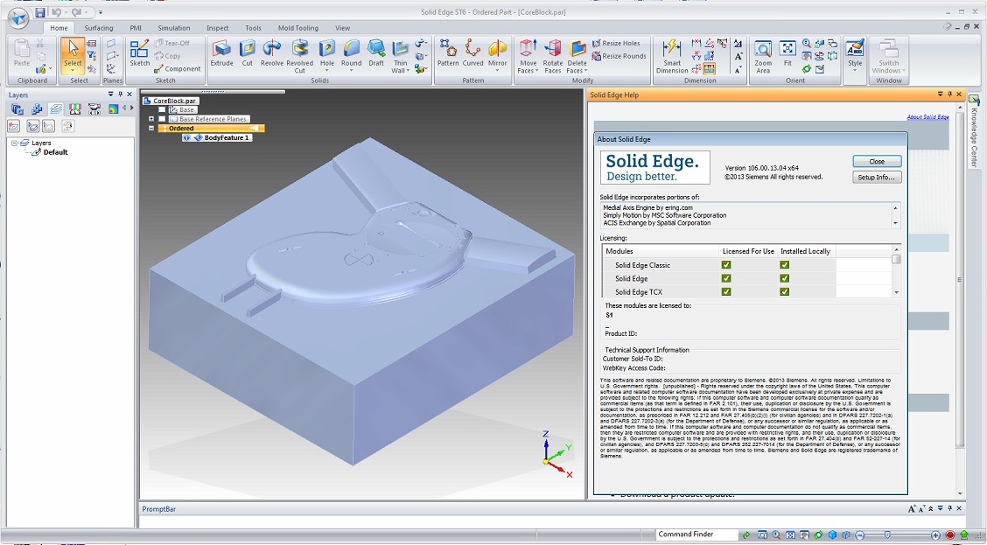
Task: Follow the About Solid Edge link
Action: pyautogui.click(x=927, y=117)
